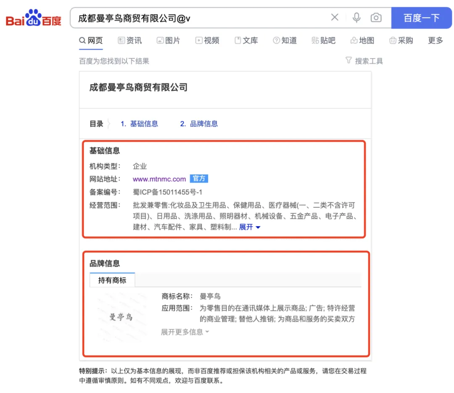454x393 pixels.
Task: Open the 文库 tab
Action: pyautogui.click(x=246, y=40)
